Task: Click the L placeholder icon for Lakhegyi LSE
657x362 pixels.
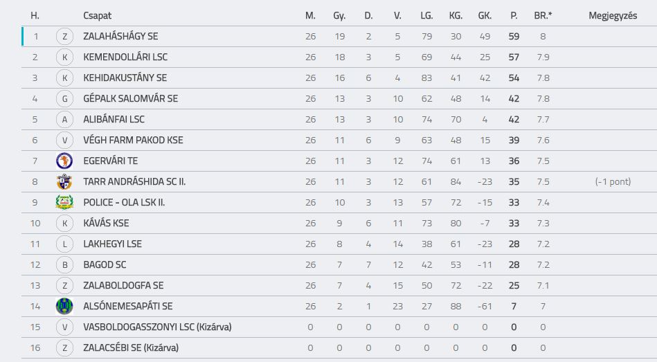Action: coord(64,244)
